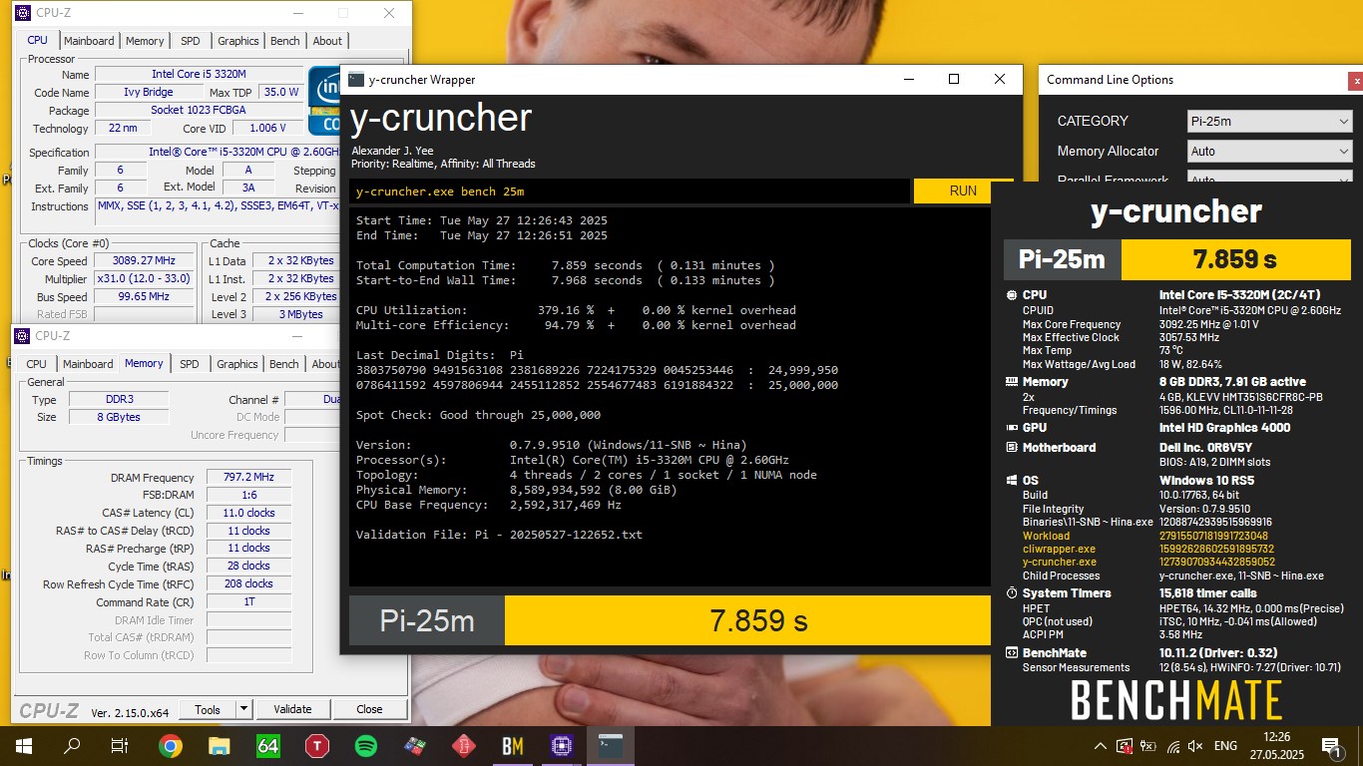Click the Pi-25m 7.859 s result bar
1363x766 pixels.
[x=670, y=620]
